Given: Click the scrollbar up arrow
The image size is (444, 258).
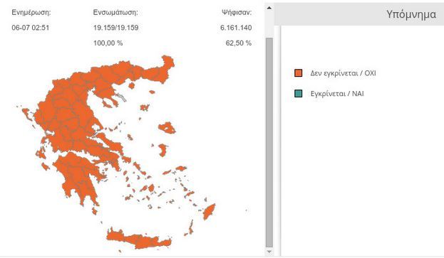Looking at the screenshot, I should point(269,8).
